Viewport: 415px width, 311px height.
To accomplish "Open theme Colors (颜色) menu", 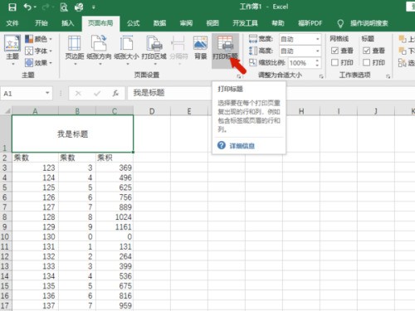I will coord(38,39).
